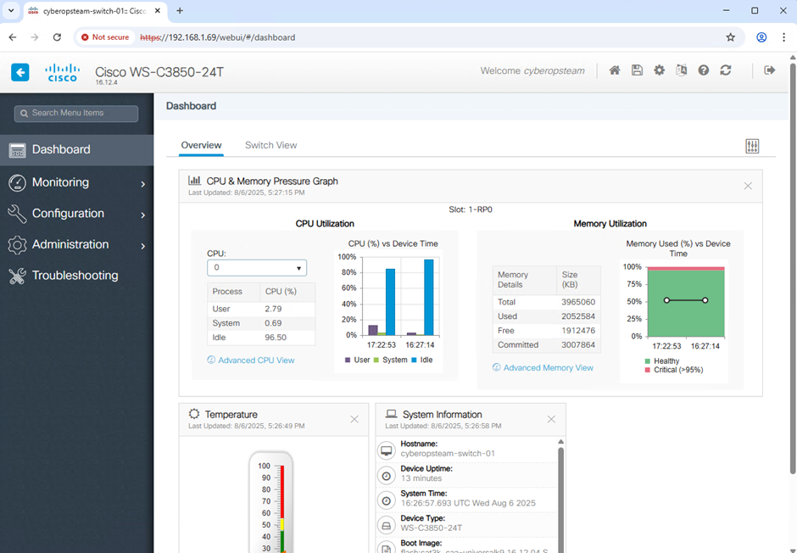Click the Hostname monitor icon
797x553 pixels.
click(x=387, y=451)
